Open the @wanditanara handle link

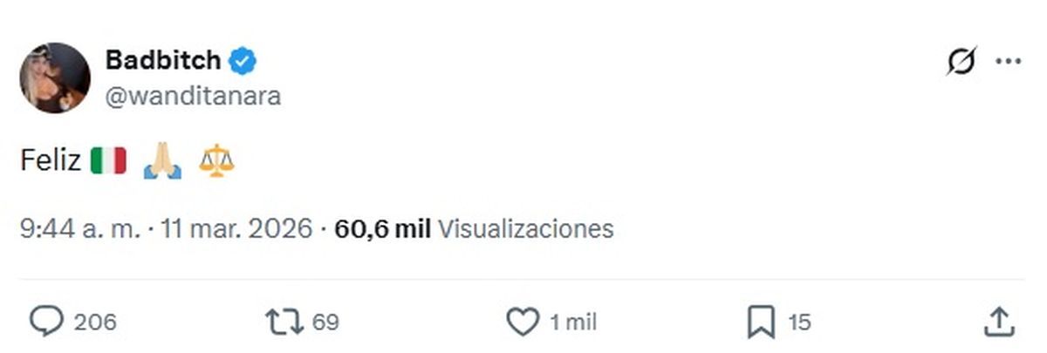pos(193,96)
